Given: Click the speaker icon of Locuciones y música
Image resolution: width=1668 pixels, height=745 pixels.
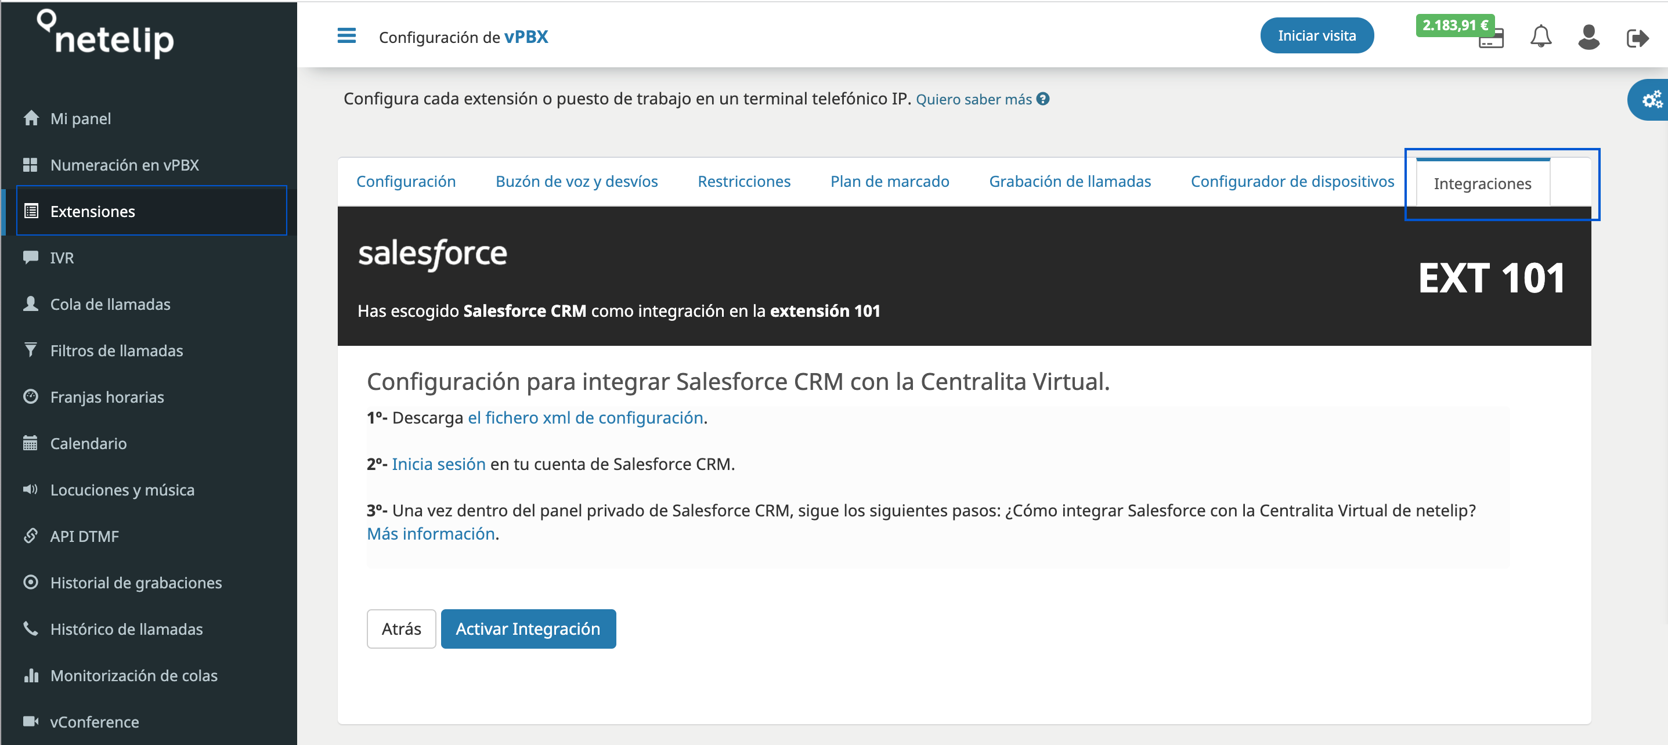Looking at the screenshot, I should click(30, 489).
